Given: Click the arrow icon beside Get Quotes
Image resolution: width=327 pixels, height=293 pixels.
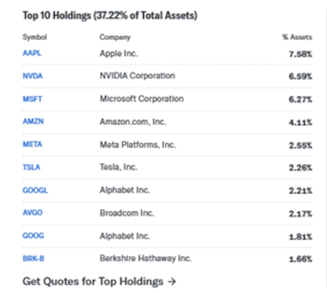Looking at the screenshot, I should 172,281.
